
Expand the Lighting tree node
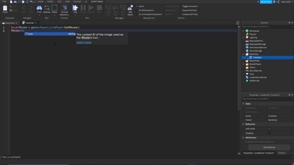tap(243, 38)
